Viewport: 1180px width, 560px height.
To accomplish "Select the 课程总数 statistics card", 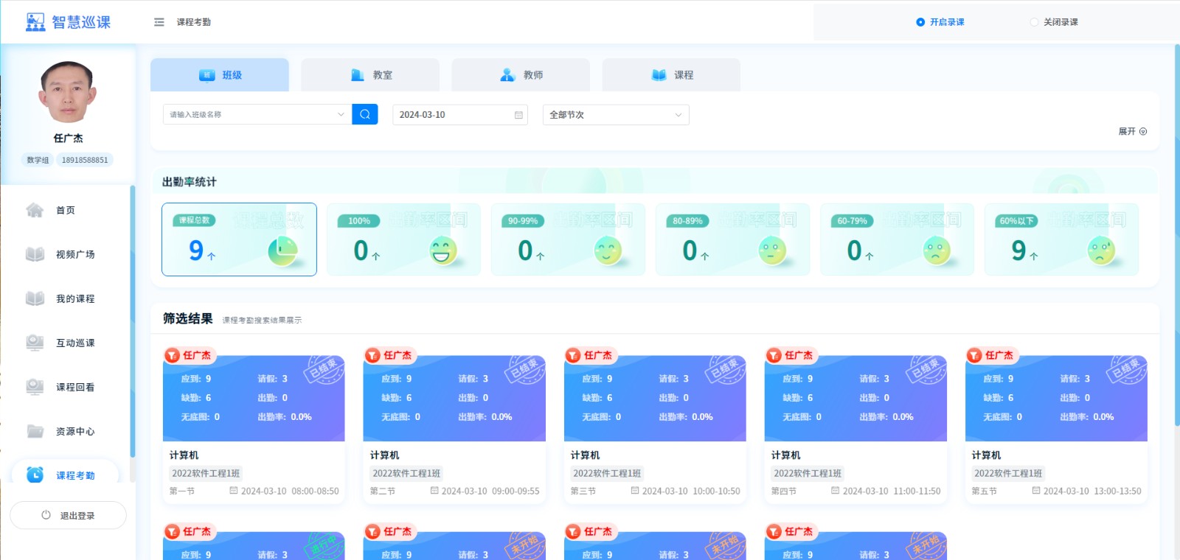I will point(239,239).
